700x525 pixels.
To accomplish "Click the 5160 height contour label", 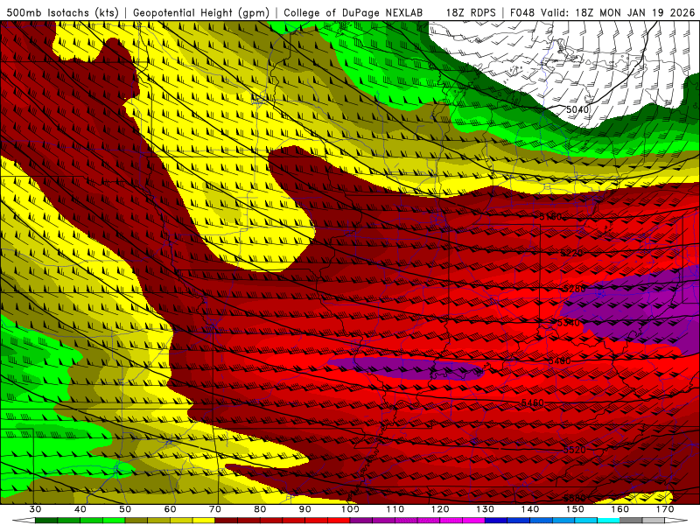I will click(550, 217).
